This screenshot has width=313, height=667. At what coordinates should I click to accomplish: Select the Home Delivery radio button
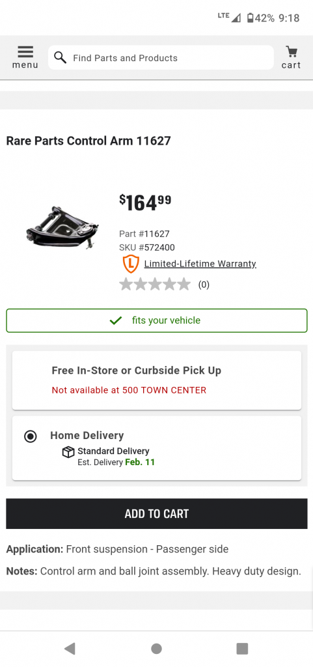31,436
